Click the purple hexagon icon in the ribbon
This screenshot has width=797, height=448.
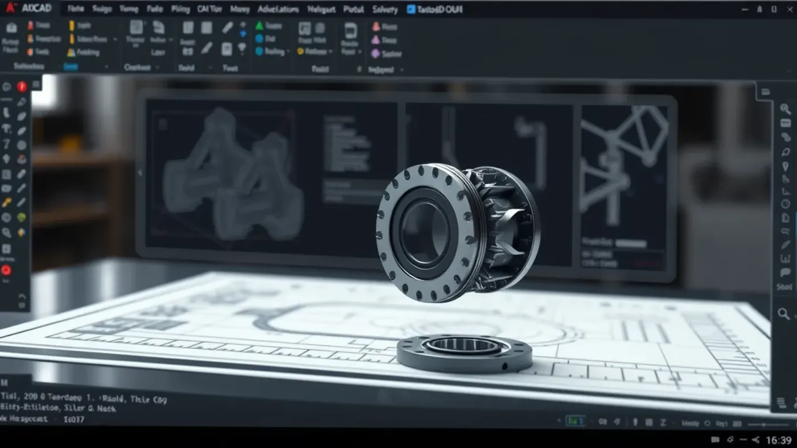click(375, 54)
